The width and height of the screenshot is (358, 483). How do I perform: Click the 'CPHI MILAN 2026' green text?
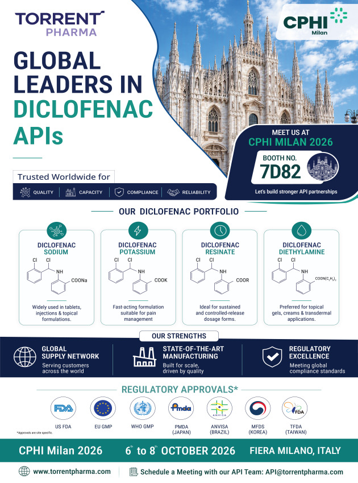coord(290,142)
